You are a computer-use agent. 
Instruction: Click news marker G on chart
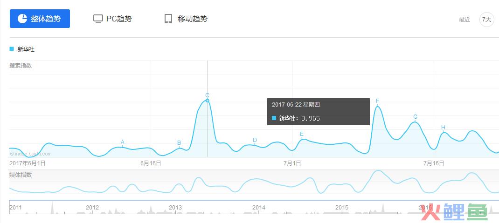[416, 117]
